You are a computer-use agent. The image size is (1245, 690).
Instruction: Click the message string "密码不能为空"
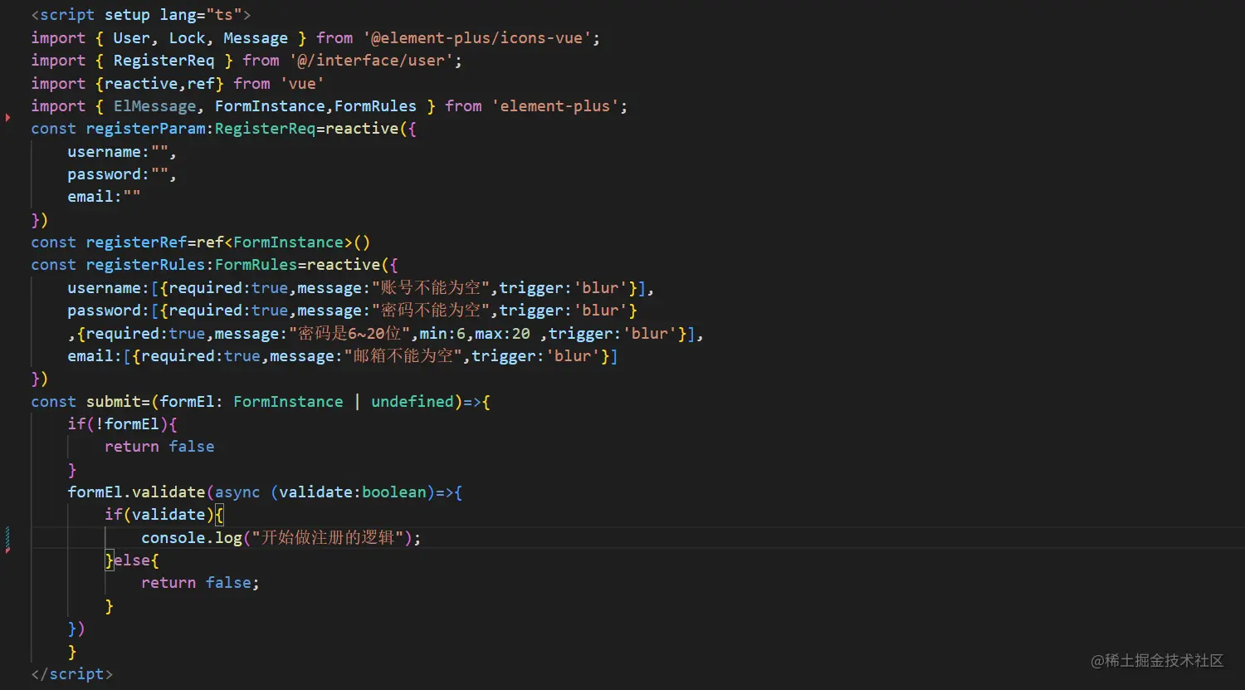431,311
